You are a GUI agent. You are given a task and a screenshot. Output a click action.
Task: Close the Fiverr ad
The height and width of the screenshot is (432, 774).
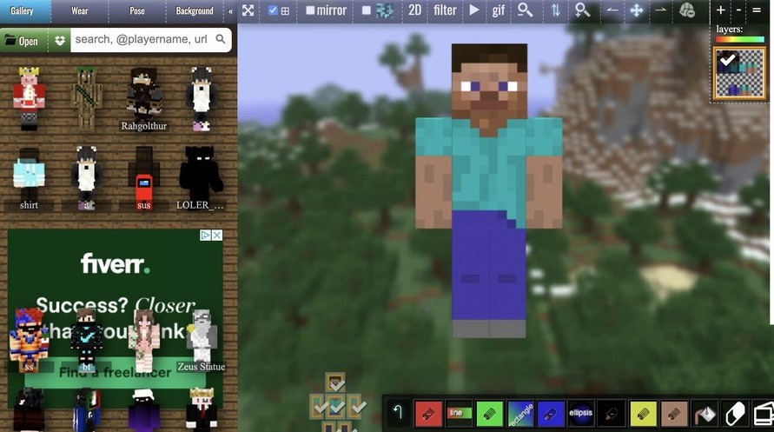point(216,235)
